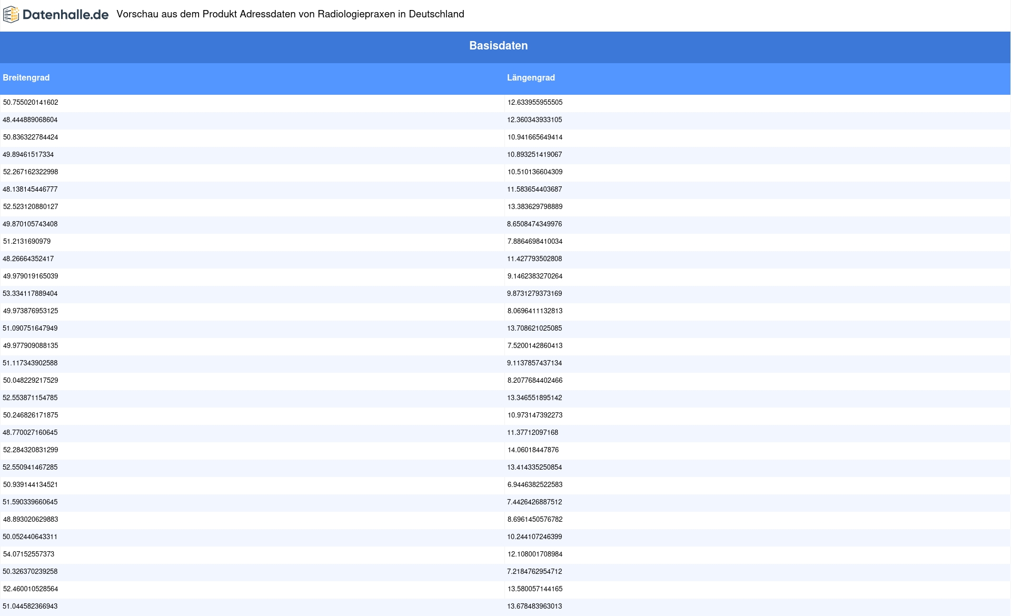The width and height of the screenshot is (1011, 616).
Task: Select latitude value 48.770027160645
Action: pos(31,433)
